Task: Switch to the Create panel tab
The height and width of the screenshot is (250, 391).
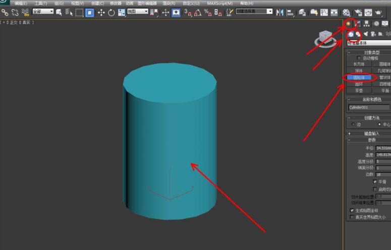Action: pyautogui.click(x=348, y=24)
